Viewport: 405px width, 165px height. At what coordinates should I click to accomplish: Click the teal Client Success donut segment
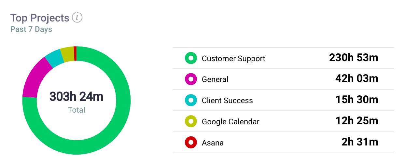pyautogui.click(x=54, y=58)
